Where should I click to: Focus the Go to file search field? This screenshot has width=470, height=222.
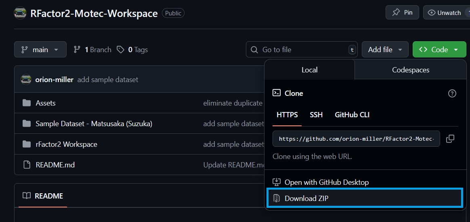click(302, 49)
